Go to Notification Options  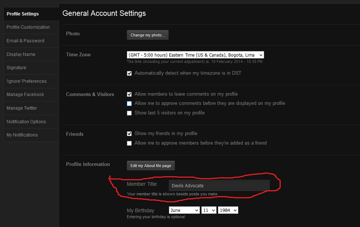coord(26,122)
